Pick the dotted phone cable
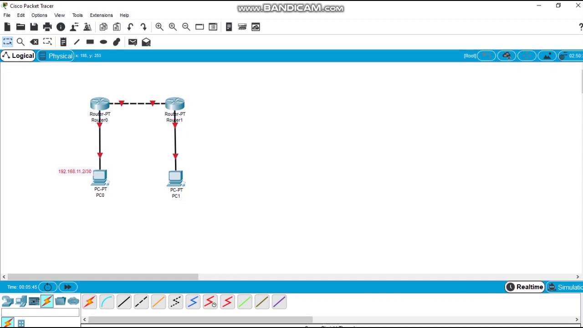Image resolution: width=583 pixels, height=328 pixels. point(176,302)
